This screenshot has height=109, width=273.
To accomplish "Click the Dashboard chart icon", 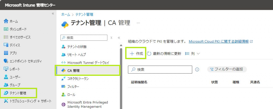I will [6, 29].
